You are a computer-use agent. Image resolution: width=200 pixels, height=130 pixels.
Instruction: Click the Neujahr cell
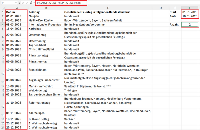point(46,16)
